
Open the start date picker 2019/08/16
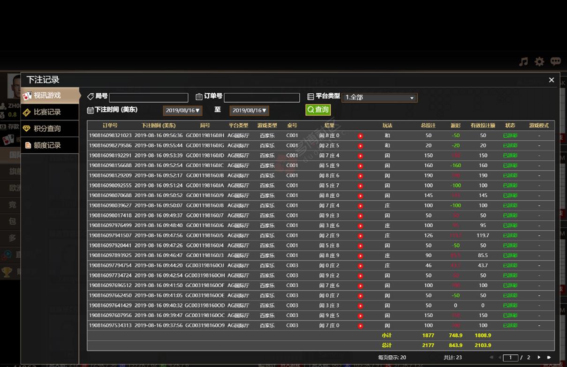click(183, 111)
